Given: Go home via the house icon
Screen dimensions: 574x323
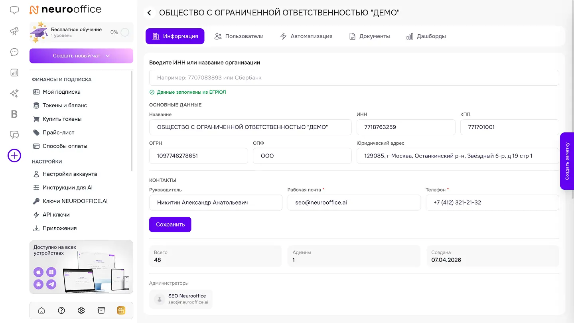Looking at the screenshot, I should (41, 310).
